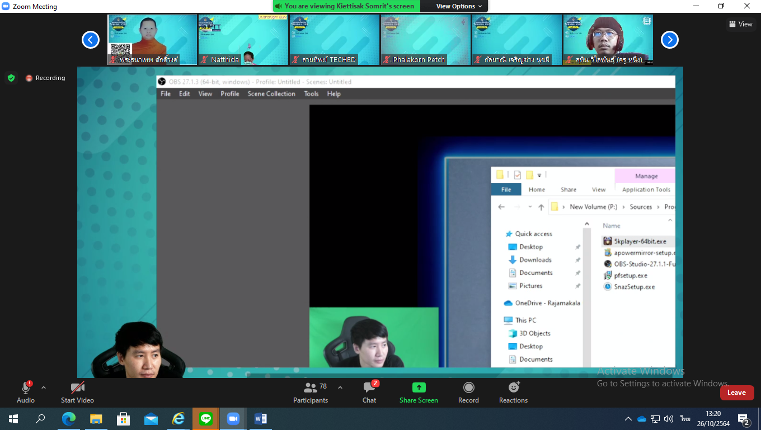Open OBS View menu
This screenshot has width=761, height=430.
click(205, 94)
